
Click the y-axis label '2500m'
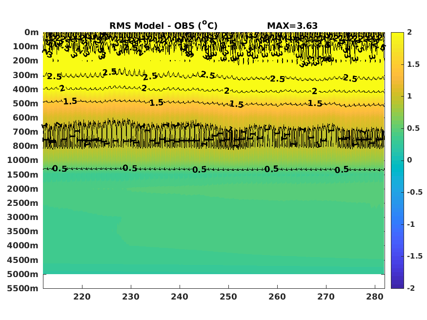[23, 203]
